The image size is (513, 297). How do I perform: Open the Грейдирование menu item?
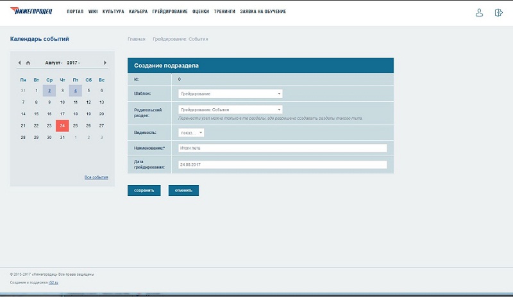coord(170,12)
